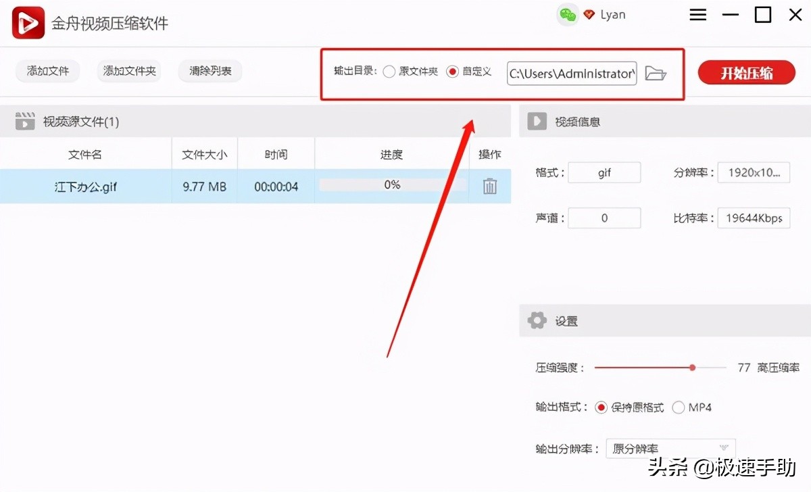Click the film strip icon beside 视频源文件
The width and height of the screenshot is (811, 492).
[25, 121]
